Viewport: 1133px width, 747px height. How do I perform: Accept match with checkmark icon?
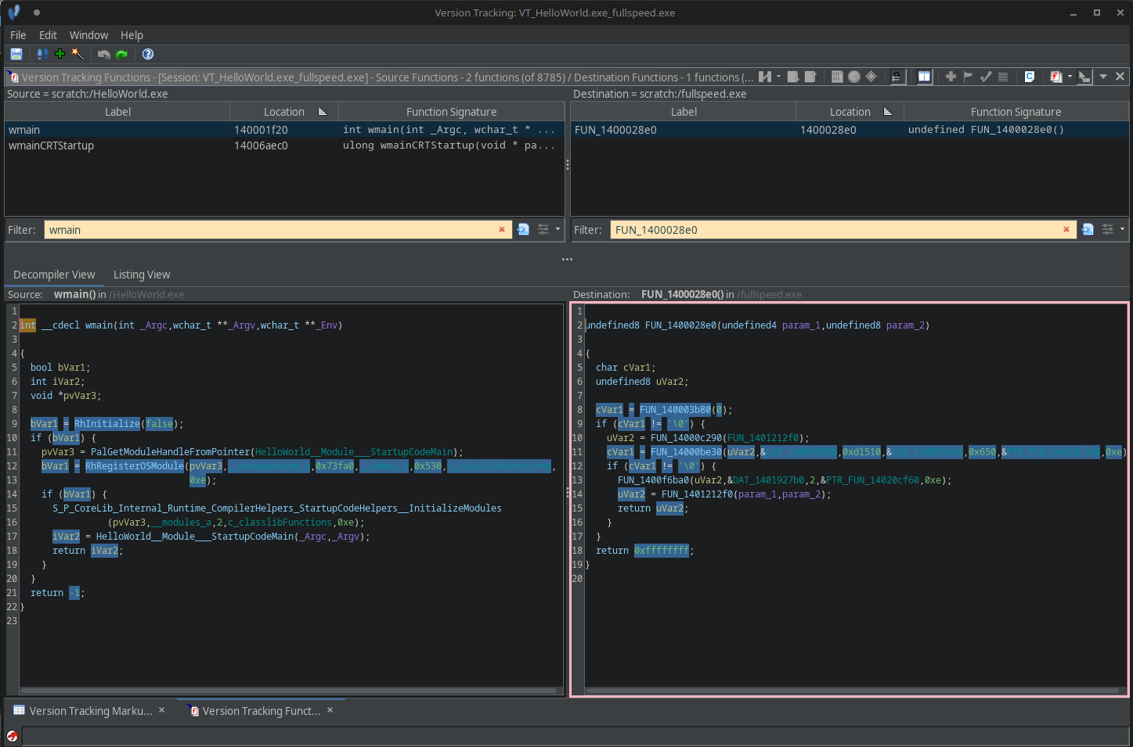tap(986, 77)
